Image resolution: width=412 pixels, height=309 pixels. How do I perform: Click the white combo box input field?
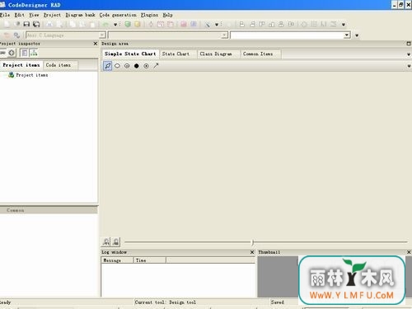(x=287, y=35)
